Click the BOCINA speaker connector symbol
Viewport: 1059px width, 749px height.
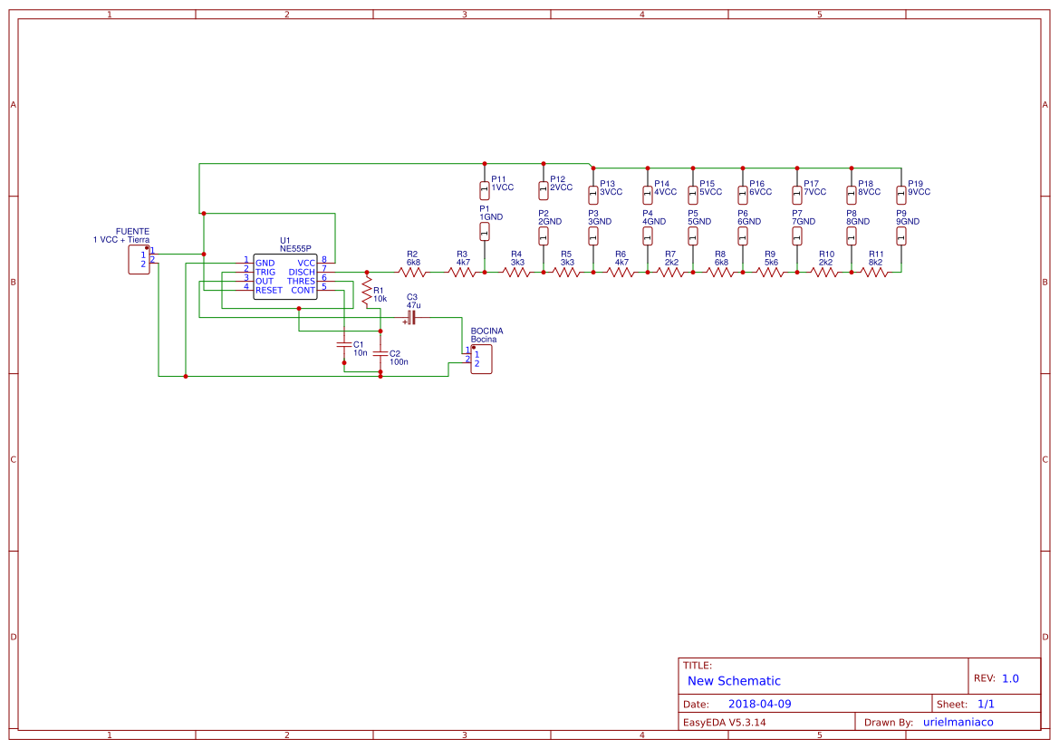point(482,357)
